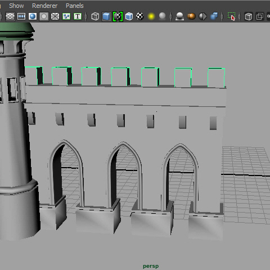The height and width of the screenshot is (270, 270).
Task: Switch to wireframe display mode
Action: (x=95, y=16)
